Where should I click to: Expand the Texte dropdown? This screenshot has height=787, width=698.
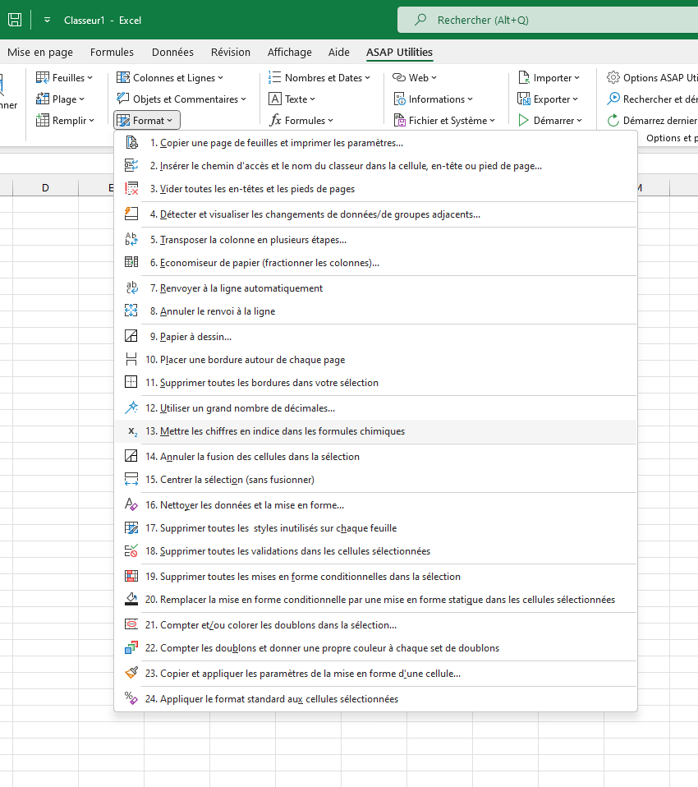pos(292,99)
